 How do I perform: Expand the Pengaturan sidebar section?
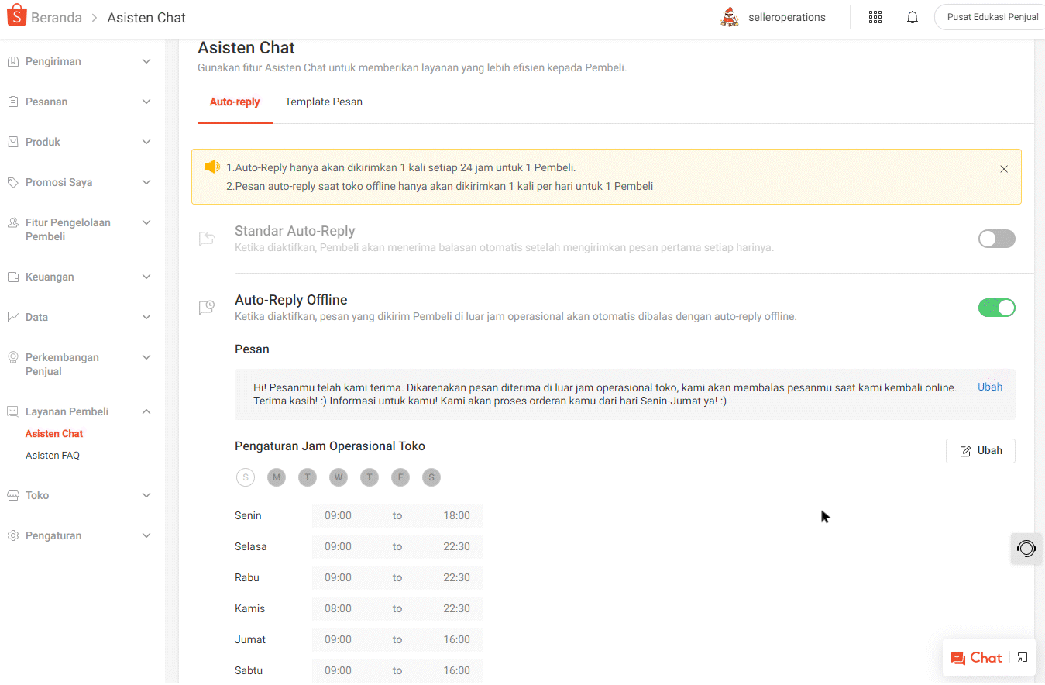[77, 535]
